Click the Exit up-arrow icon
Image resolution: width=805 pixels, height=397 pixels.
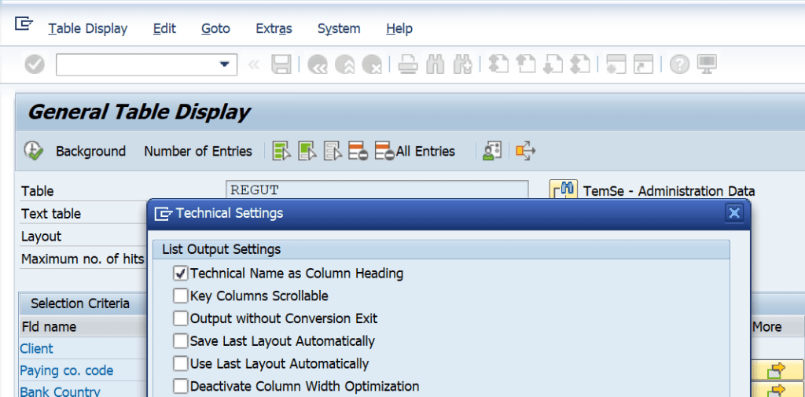pos(344,64)
